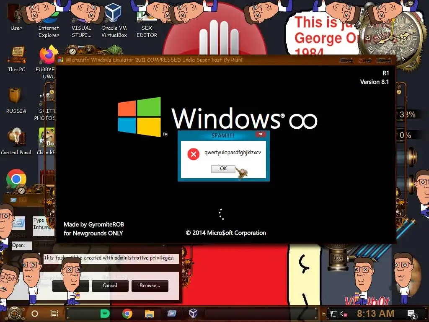Close the SPAM!!!!! error dialog
Screen dimensions: 429x322
(x=261, y=134)
